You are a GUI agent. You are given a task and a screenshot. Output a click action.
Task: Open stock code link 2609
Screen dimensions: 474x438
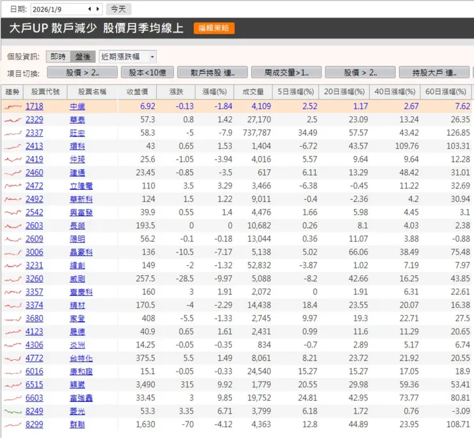34,239
